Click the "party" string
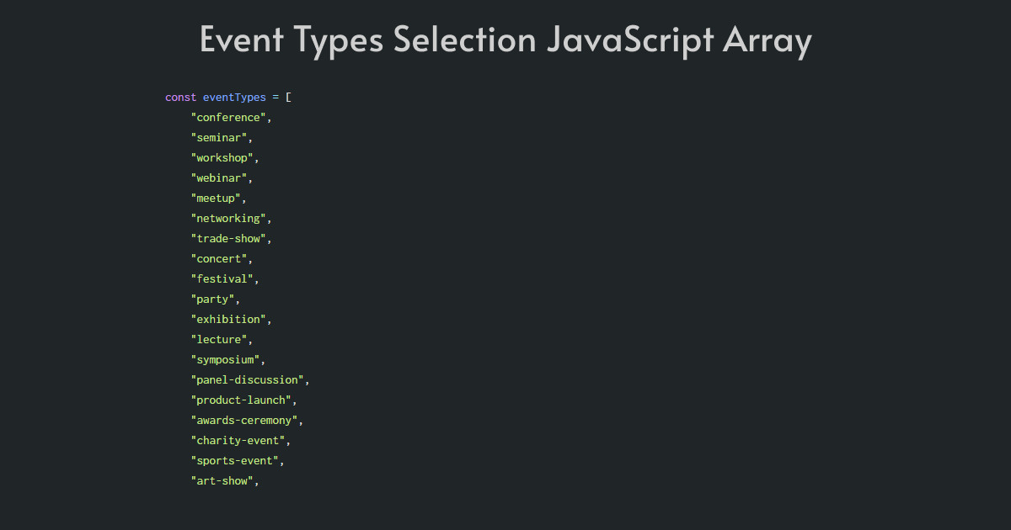 [x=213, y=299]
